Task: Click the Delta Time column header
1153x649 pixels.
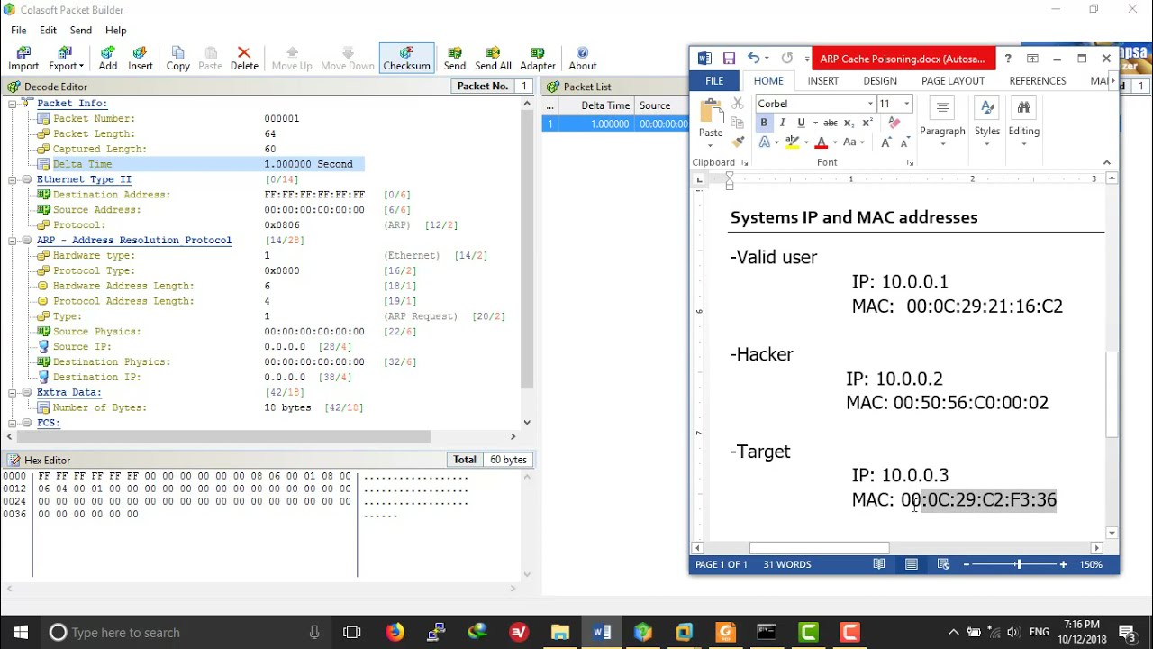Action: pos(604,105)
